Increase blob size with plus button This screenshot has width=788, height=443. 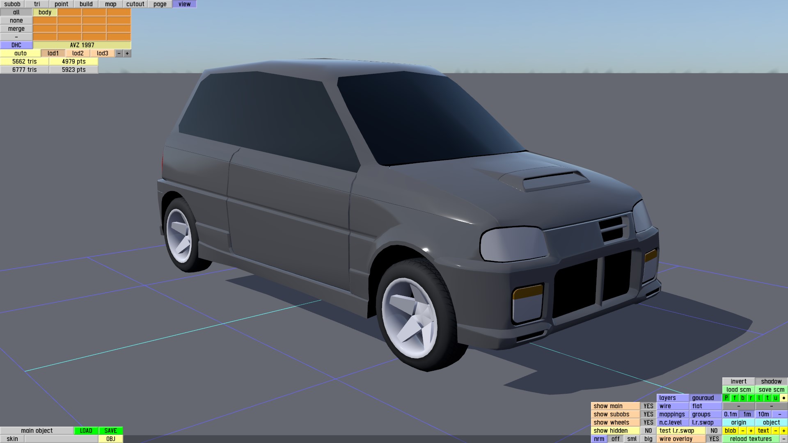click(751, 431)
